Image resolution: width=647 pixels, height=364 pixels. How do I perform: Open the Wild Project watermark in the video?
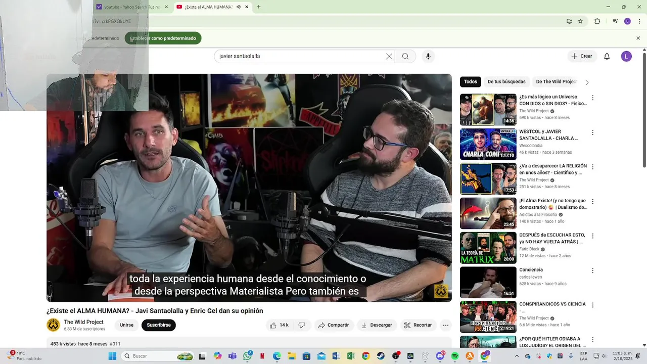coord(441,291)
